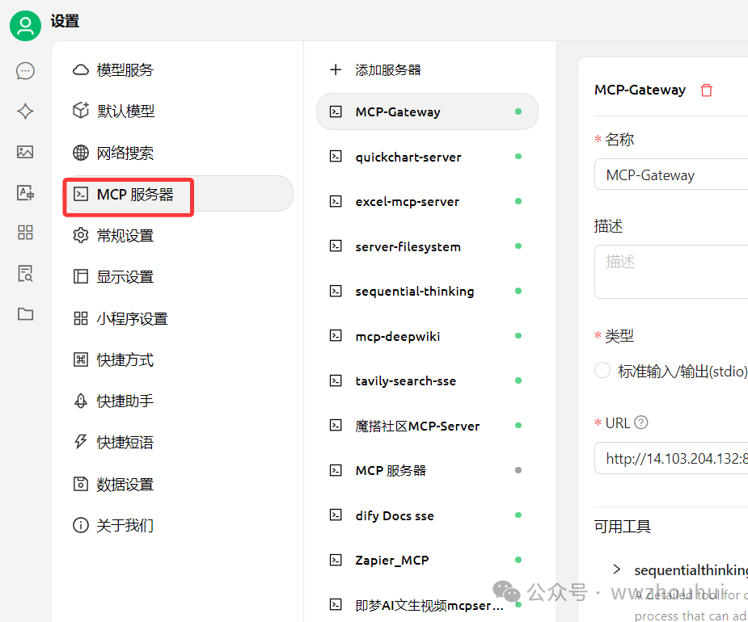The width and height of the screenshot is (748, 622).
Task: Click the cube icon next to 默认模型
Action: pyautogui.click(x=81, y=110)
